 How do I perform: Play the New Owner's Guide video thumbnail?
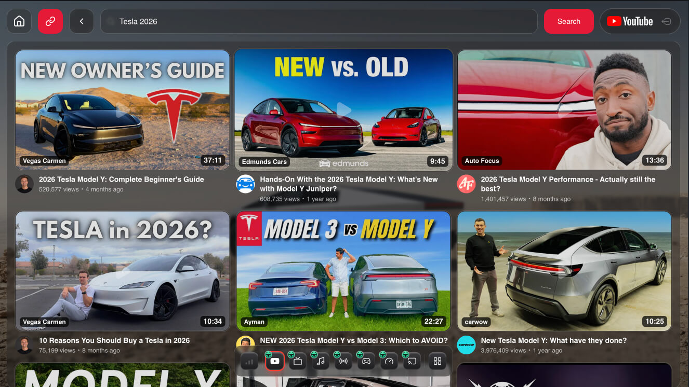tap(122, 110)
